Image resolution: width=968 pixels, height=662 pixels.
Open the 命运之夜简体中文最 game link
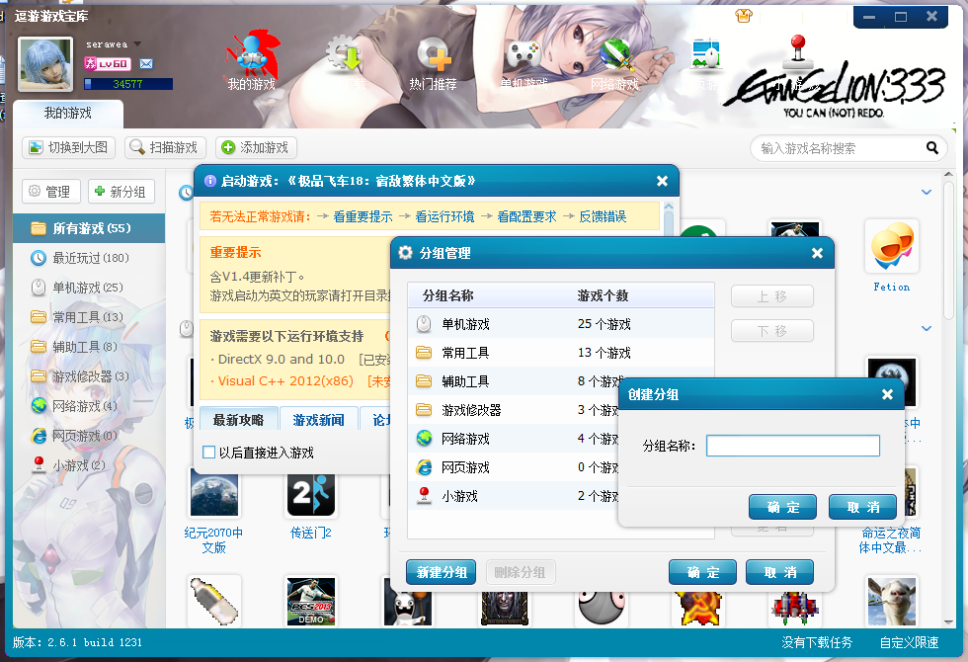[x=891, y=540]
